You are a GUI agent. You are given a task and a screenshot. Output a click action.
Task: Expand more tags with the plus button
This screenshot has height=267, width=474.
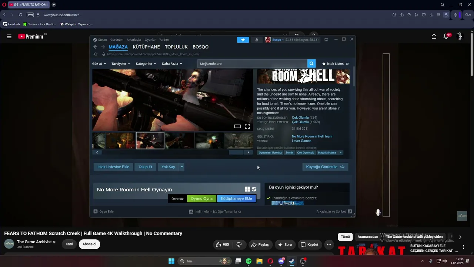[341, 152]
